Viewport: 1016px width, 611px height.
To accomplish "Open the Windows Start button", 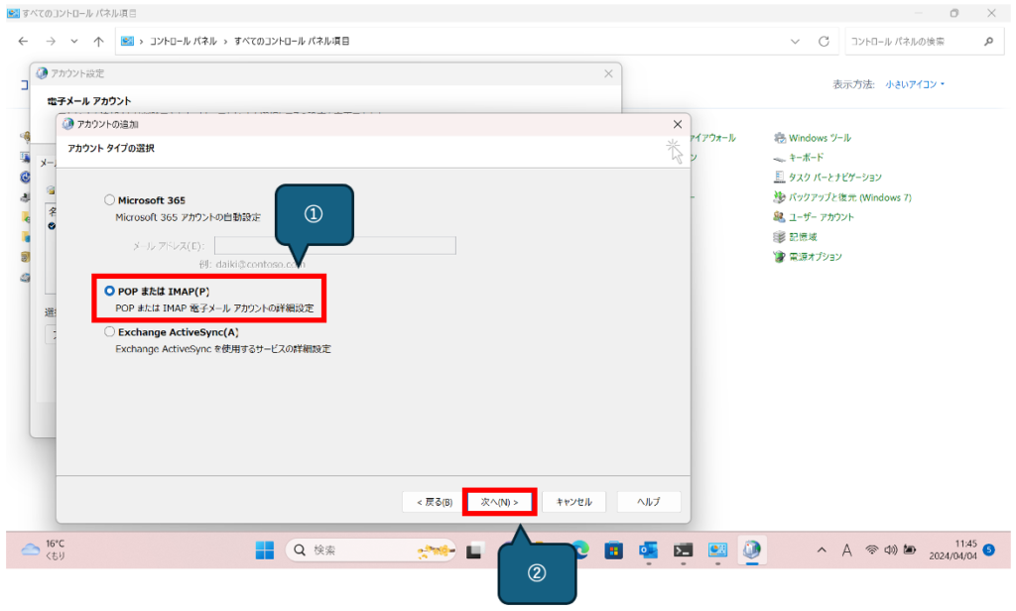I will coord(265,550).
